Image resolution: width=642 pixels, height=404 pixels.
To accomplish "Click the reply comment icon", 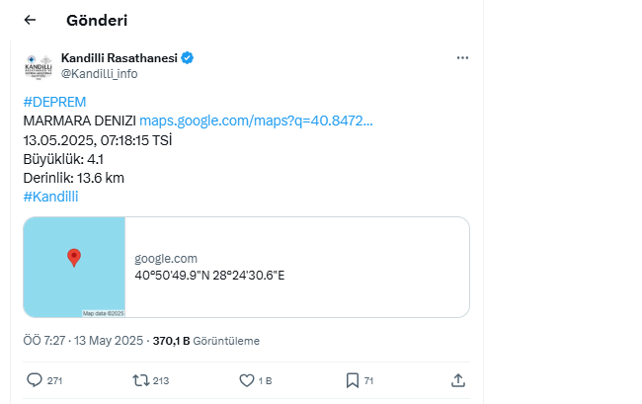I will point(35,379).
